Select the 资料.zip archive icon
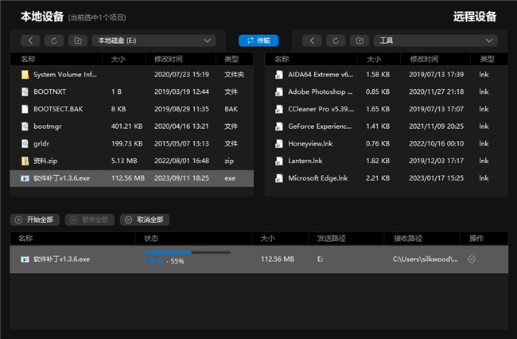This screenshot has height=339, width=517. [25, 161]
